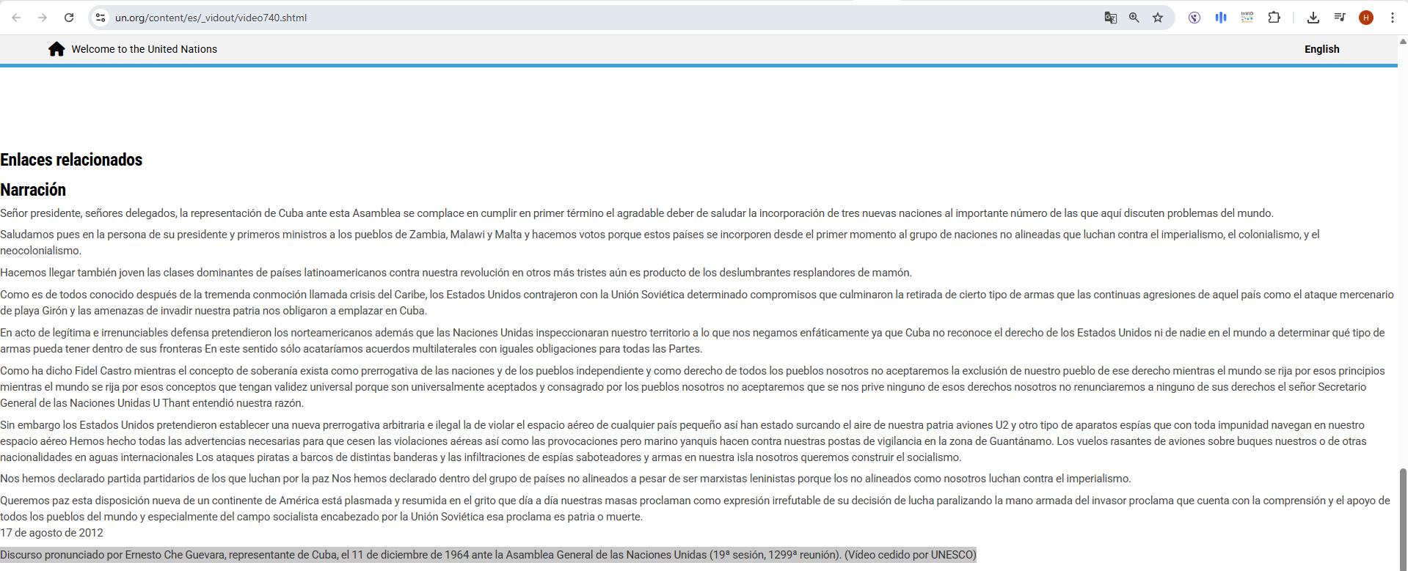
Task: Click the address bar URL
Action: [211, 18]
